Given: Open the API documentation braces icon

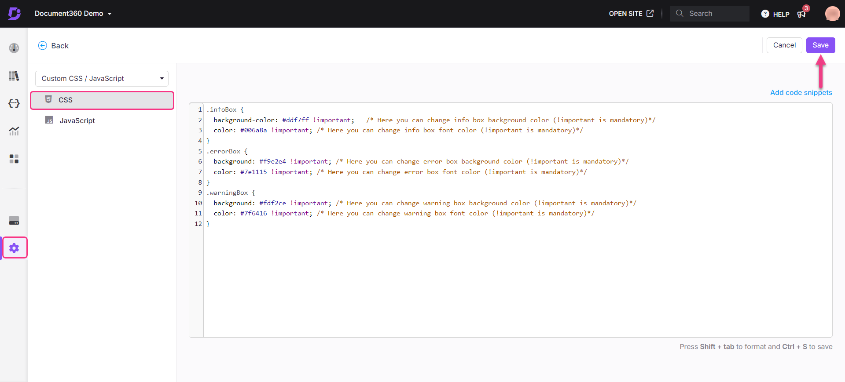Looking at the screenshot, I should coord(14,103).
